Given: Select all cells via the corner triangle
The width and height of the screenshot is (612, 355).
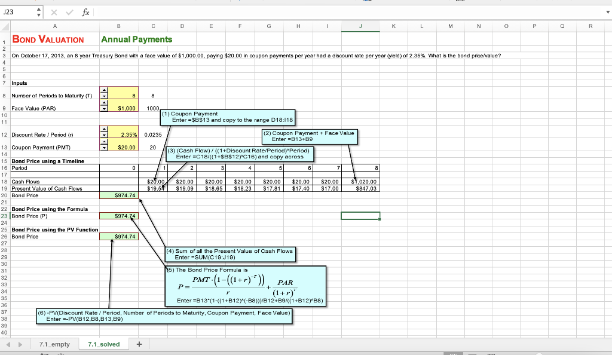Looking at the screenshot, I should click(4, 26).
